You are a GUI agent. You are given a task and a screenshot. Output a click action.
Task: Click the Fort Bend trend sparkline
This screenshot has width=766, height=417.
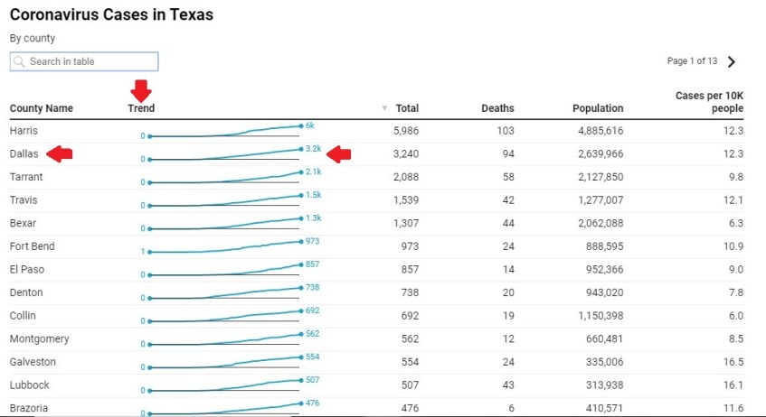pyautogui.click(x=224, y=246)
